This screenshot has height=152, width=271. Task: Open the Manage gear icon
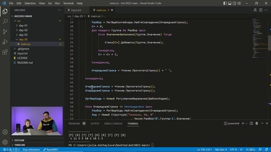(x=5, y=142)
